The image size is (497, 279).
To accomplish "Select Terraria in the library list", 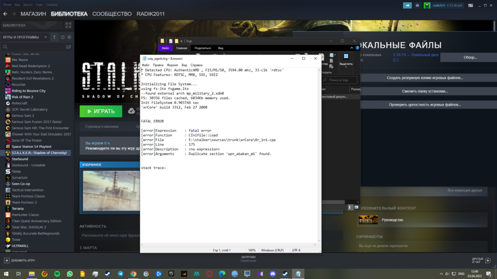I will pos(17,209).
